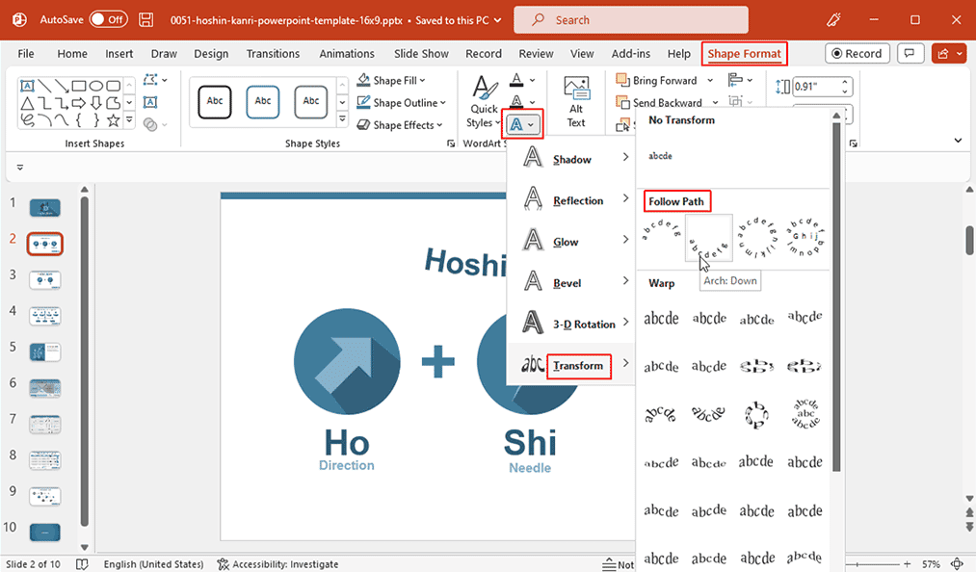This screenshot has height=572, width=976.
Task: Open the Bring Forward control
Action: 664,80
